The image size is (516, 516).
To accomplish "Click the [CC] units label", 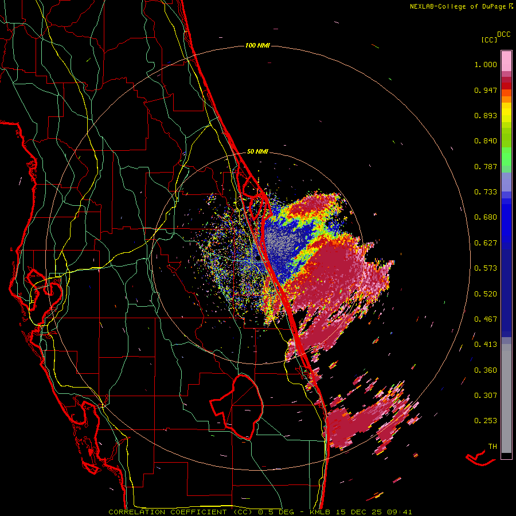I will pos(489,40).
